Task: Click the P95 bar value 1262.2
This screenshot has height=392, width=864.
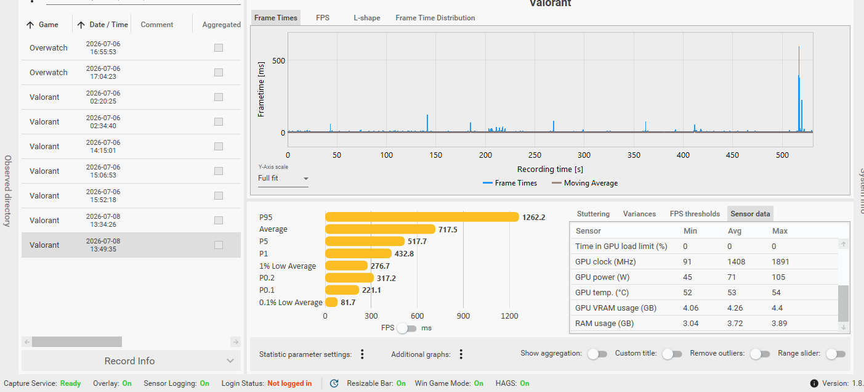Action: pyautogui.click(x=533, y=217)
